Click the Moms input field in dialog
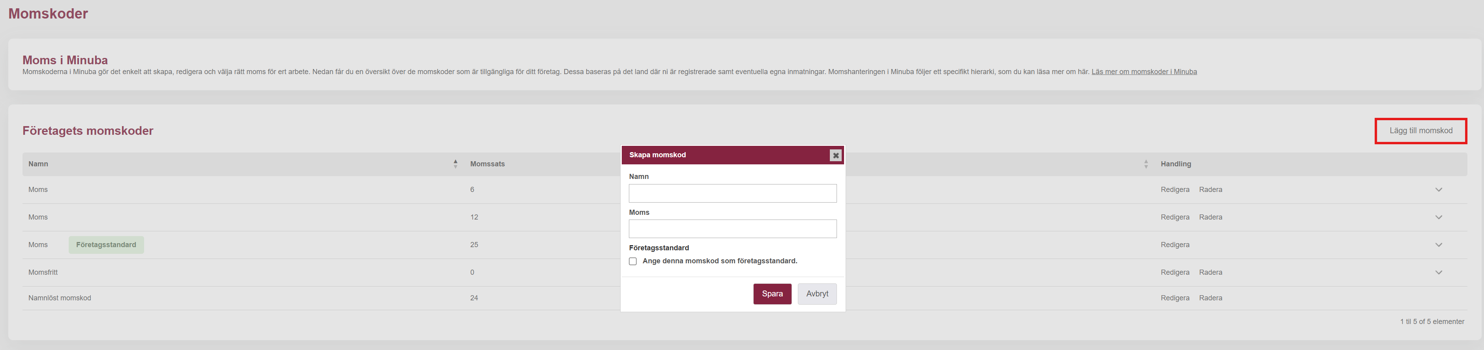 (x=732, y=229)
